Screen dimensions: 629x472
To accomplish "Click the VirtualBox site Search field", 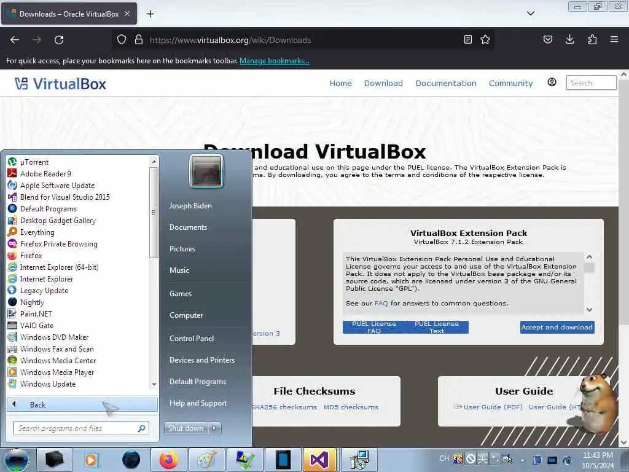I will tap(591, 83).
